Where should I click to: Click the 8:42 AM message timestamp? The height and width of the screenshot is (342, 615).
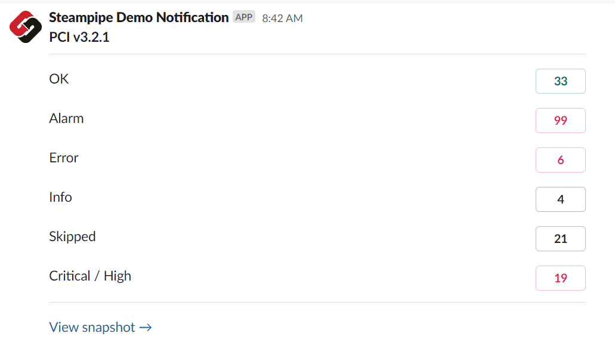pos(282,19)
